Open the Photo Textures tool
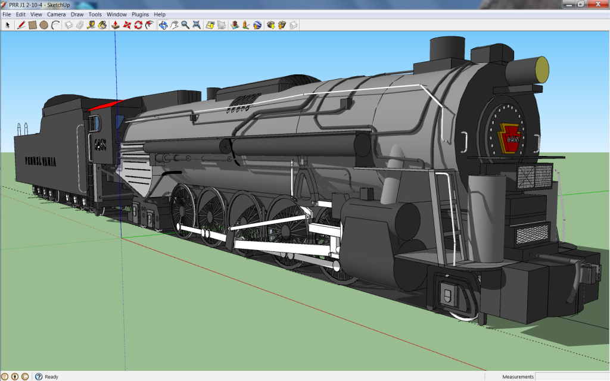 tap(246, 25)
